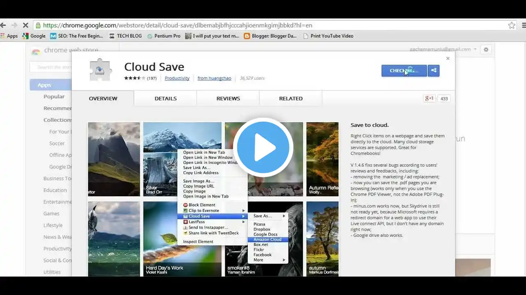Viewport: 526px width, 295px height.
Task: Click the blue share button
Action: point(434,71)
